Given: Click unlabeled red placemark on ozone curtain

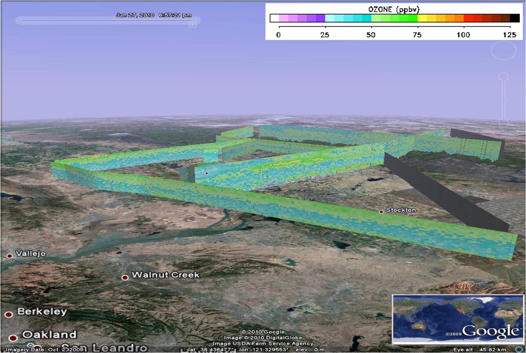Looking at the screenshot, I should 207,173.
